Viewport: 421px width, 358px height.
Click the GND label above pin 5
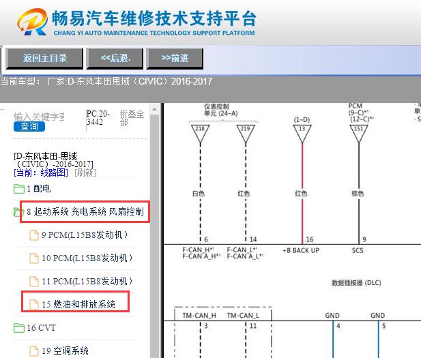pyautogui.click(x=377, y=316)
